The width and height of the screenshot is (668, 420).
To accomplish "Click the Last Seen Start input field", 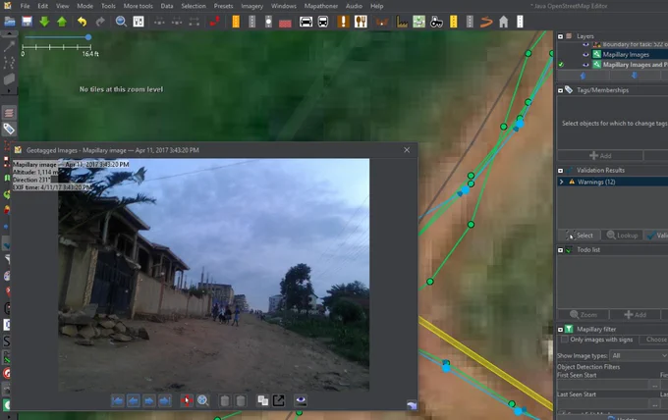I will 603,404.
